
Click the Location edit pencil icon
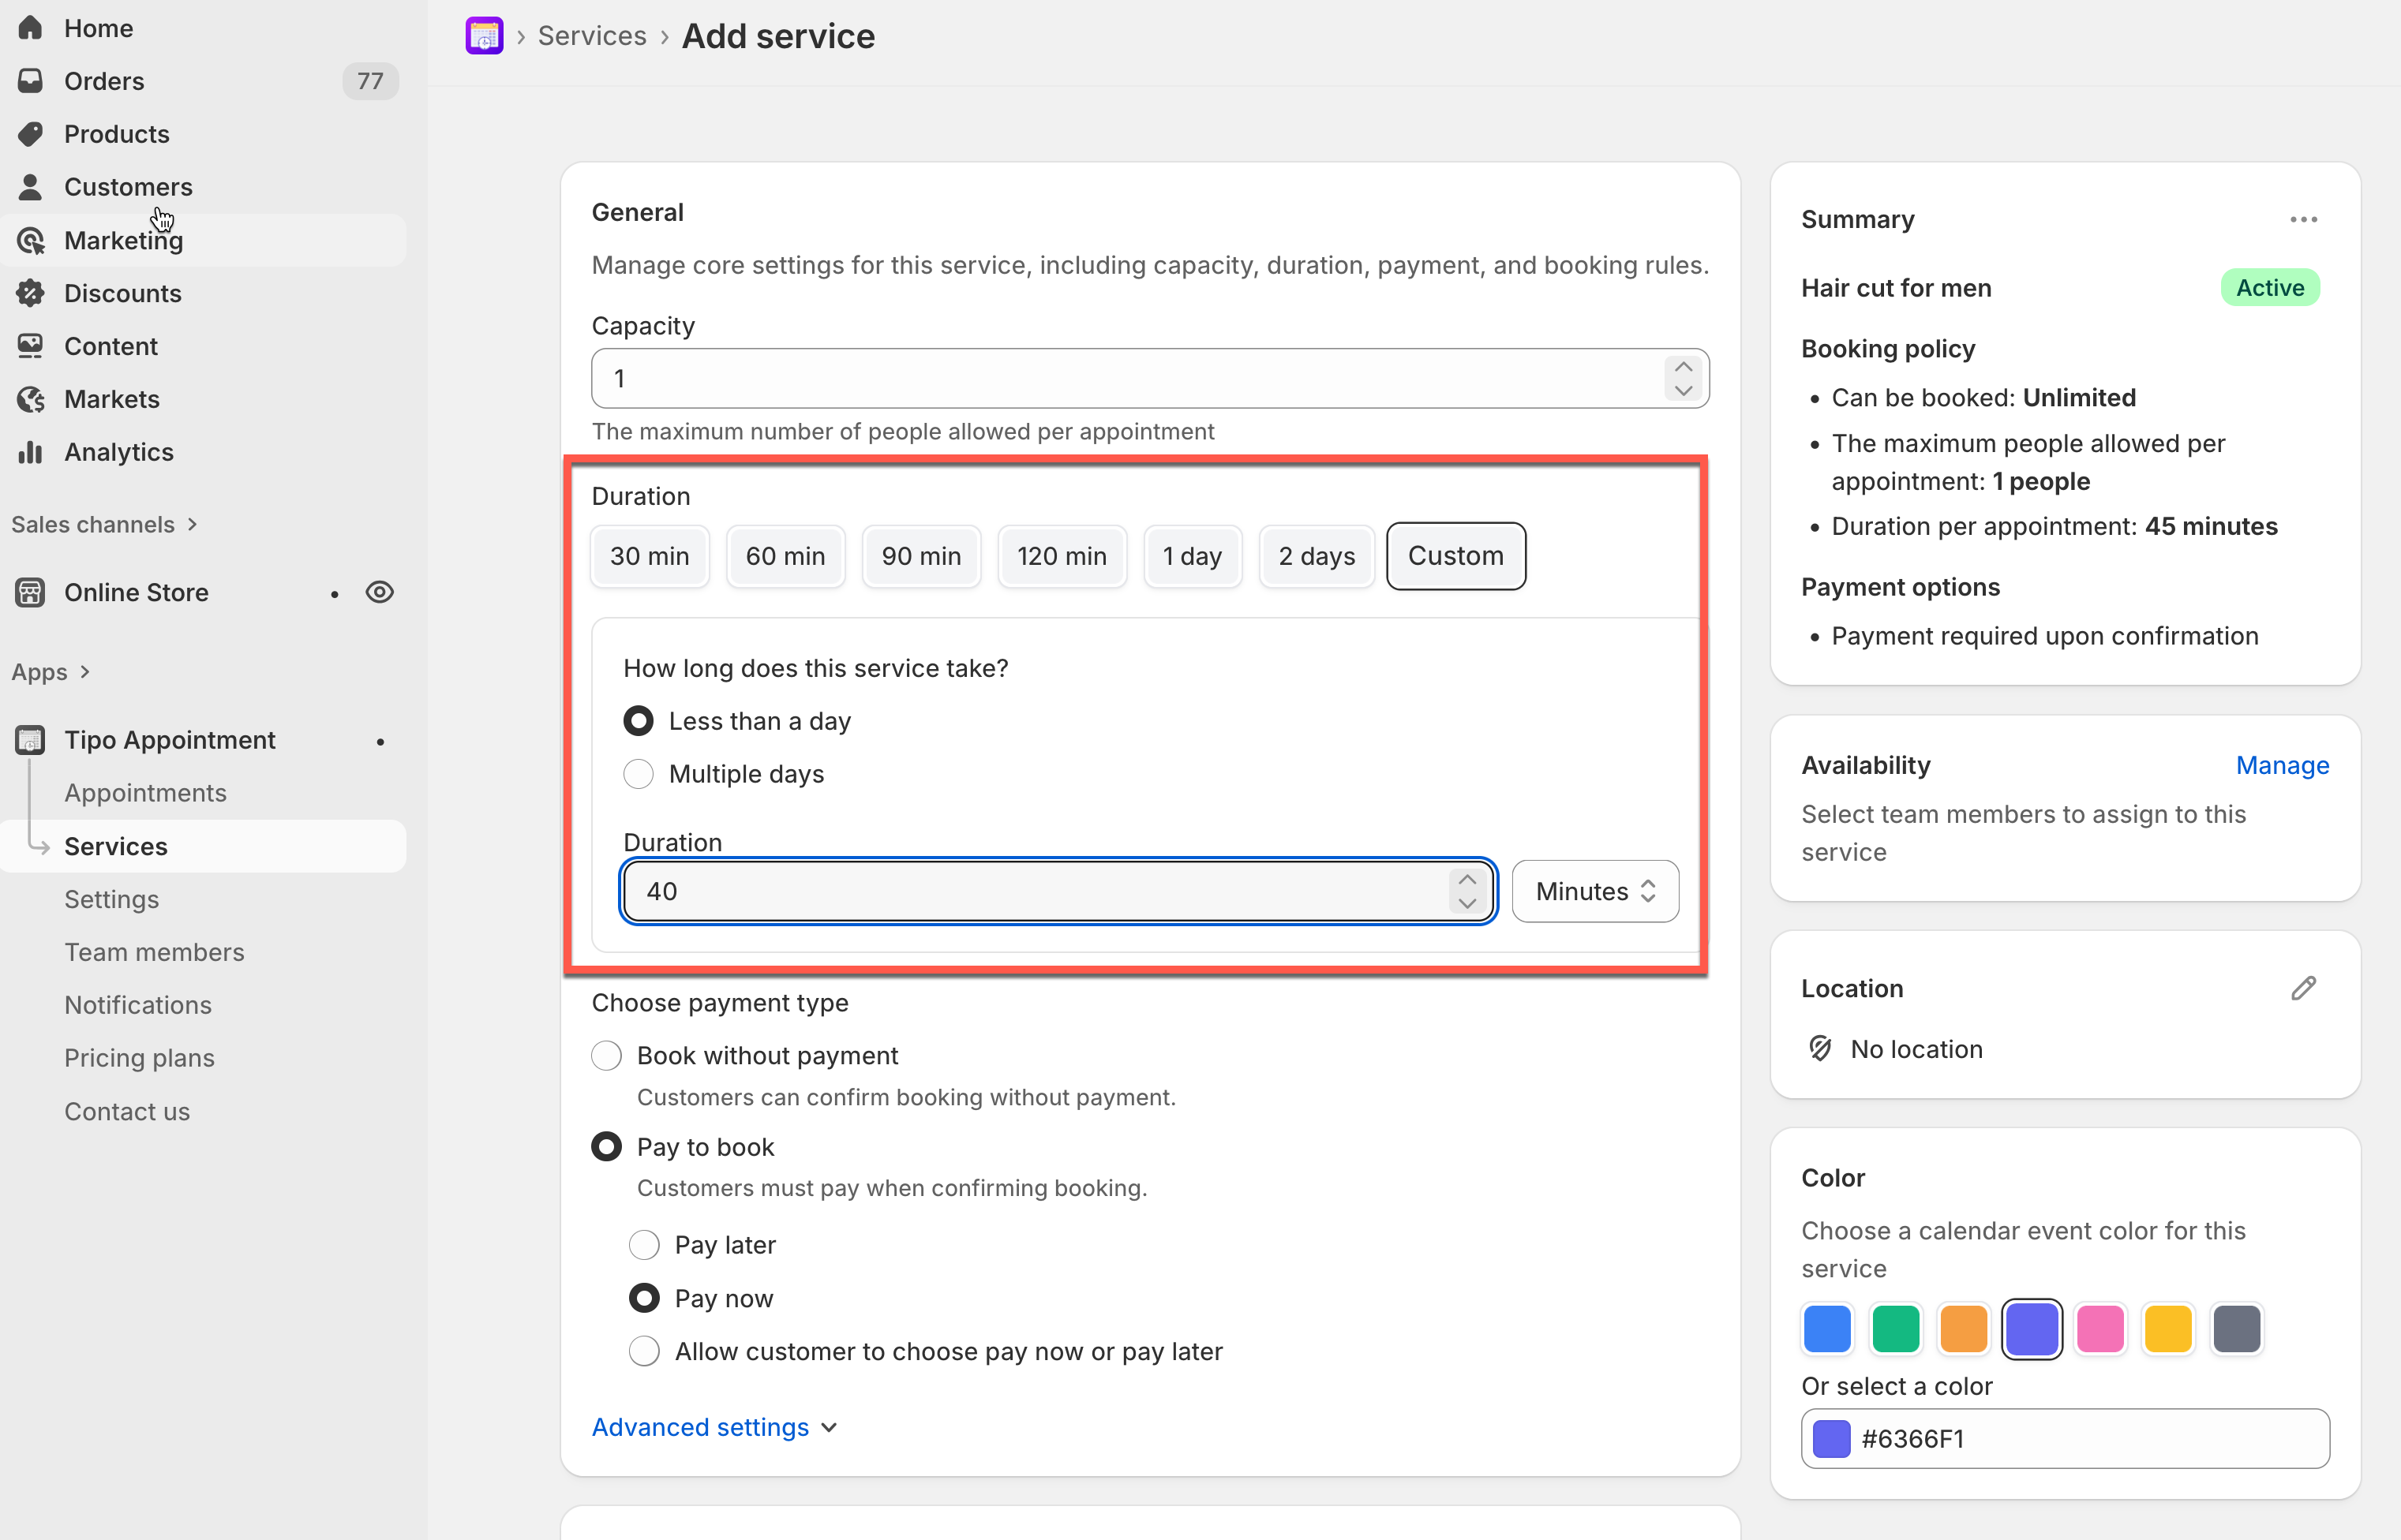2303,988
